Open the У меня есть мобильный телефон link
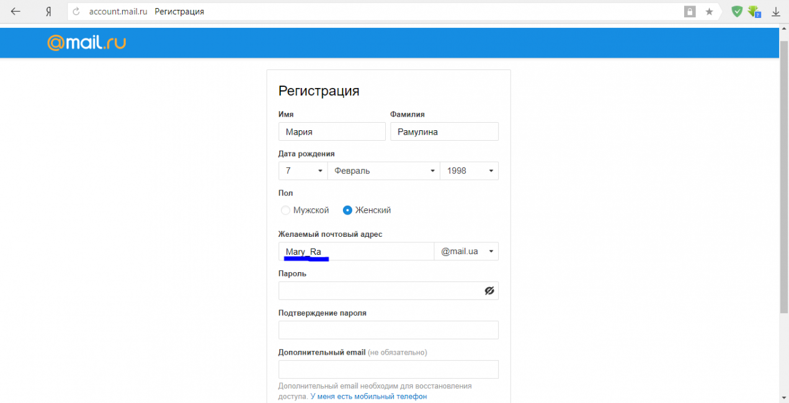Viewport: 789px width, 403px height. click(368, 396)
